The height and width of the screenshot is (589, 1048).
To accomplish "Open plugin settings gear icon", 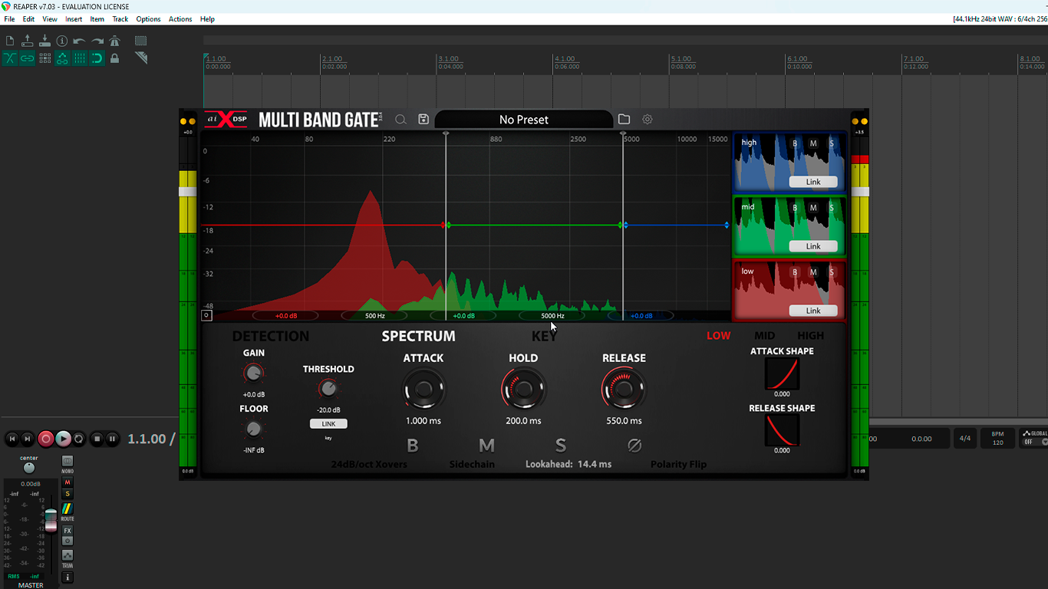I will coord(648,120).
